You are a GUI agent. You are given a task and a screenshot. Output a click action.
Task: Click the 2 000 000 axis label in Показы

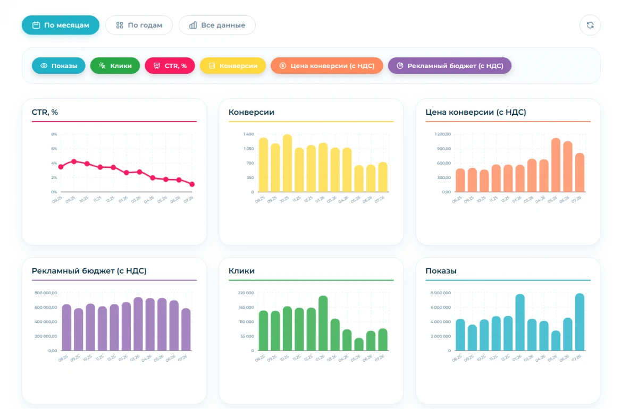pos(441,336)
